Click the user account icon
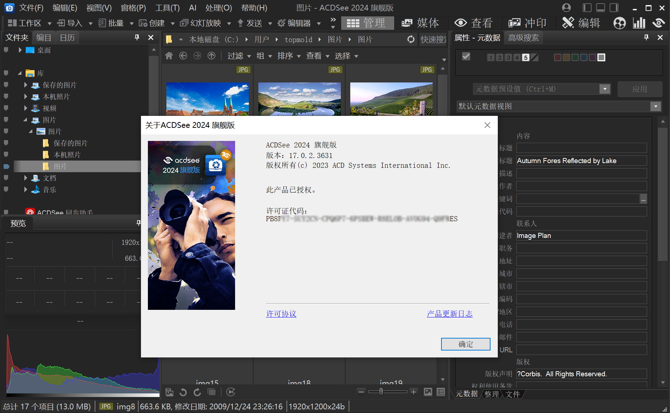This screenshot has width=670, height=413. [566, 8]
